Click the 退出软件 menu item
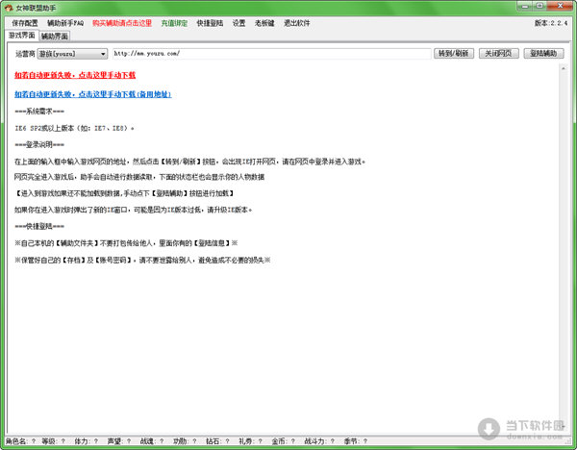Screen dimensions: 577x450 click(x=298, y=22)
